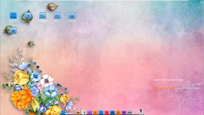Open the white text document dock icon
204x115 pixels.
[x=84, y=112]
